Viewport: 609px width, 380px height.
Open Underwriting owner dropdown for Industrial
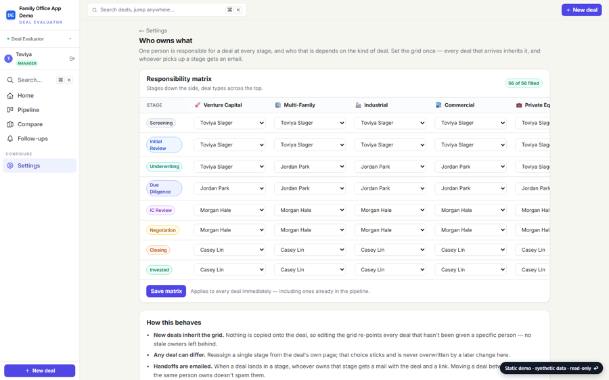pyautogui.click(x=390, y=167)
